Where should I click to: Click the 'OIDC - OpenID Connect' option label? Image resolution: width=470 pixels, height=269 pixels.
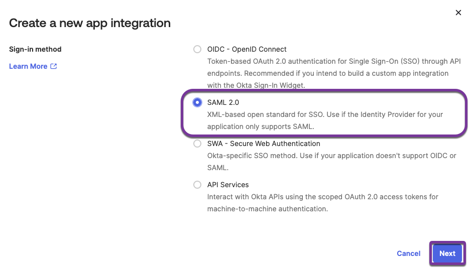pyautogui.click(x=247, y=49)
